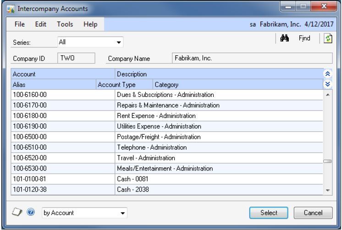This screenshot has height=230, width=342.
Task: Click the scrollbar up arrow in list
Action: [327, 95]
